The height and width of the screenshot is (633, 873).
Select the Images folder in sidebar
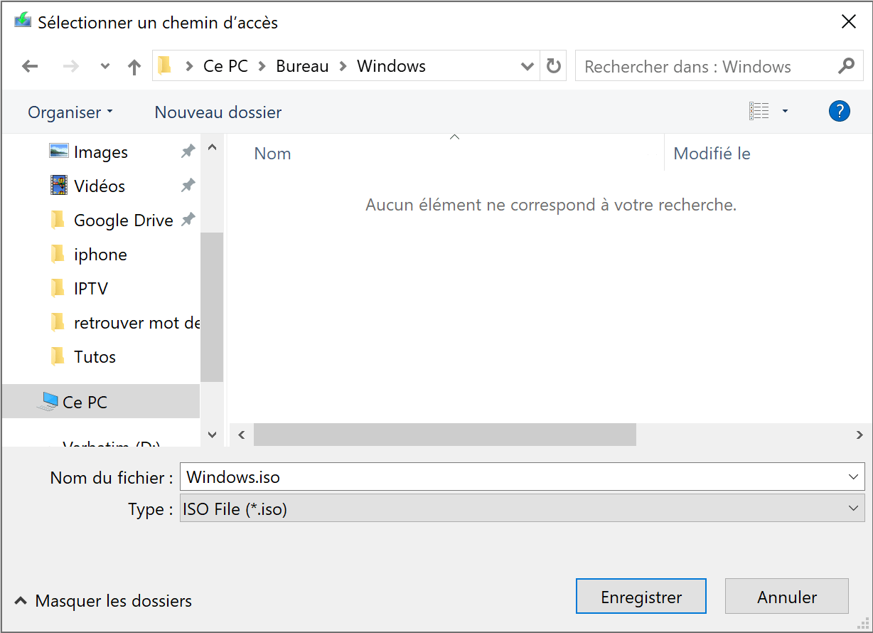100,152
